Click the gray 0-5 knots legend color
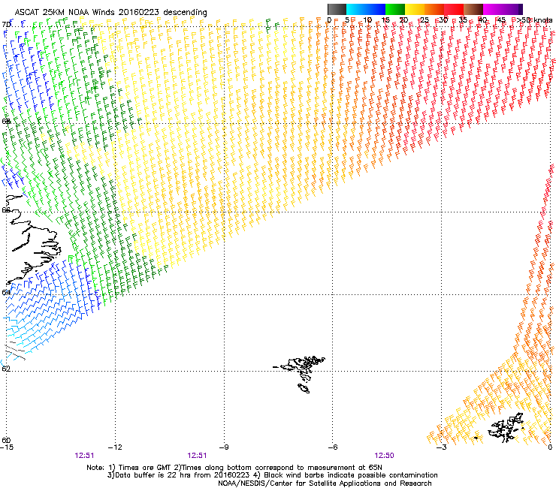 (337, 9)
